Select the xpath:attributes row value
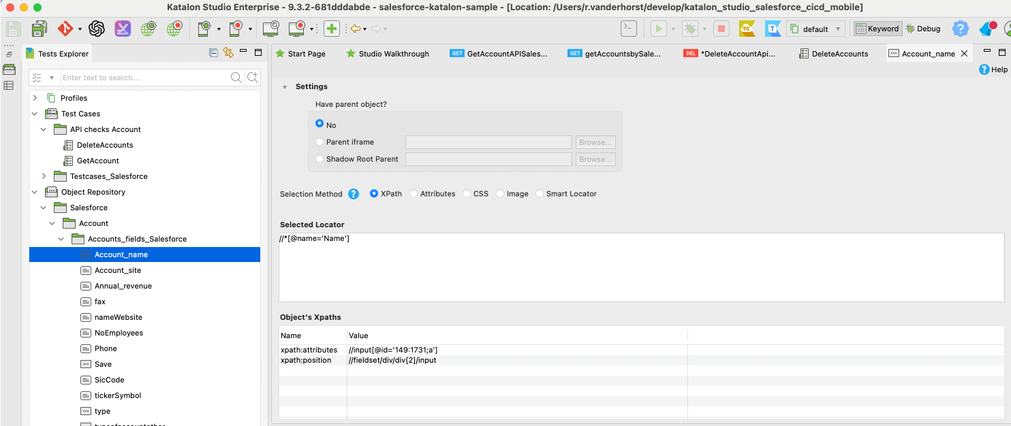This screenshot has height=426, width=1011. click(x=394, y=350)
